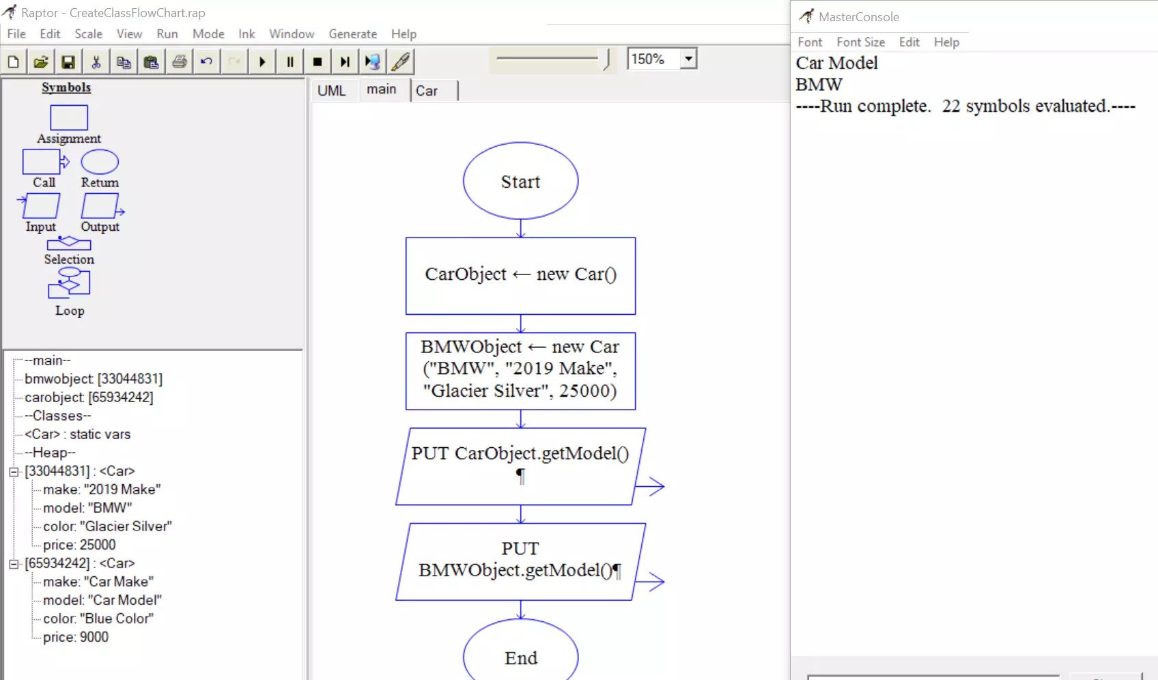
Task: Open the Generate menu
Action: (353, 33)
